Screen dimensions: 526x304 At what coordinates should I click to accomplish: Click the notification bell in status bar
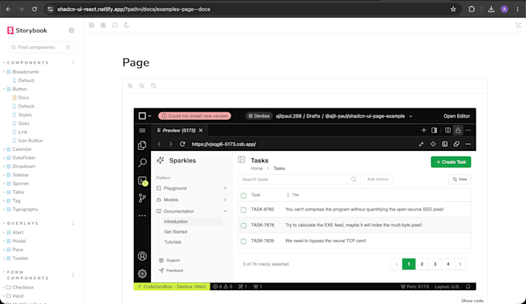[x=468, y=286]
